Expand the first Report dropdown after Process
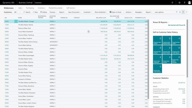This screenshot has width=192, height=108. (x=62, y=12)
